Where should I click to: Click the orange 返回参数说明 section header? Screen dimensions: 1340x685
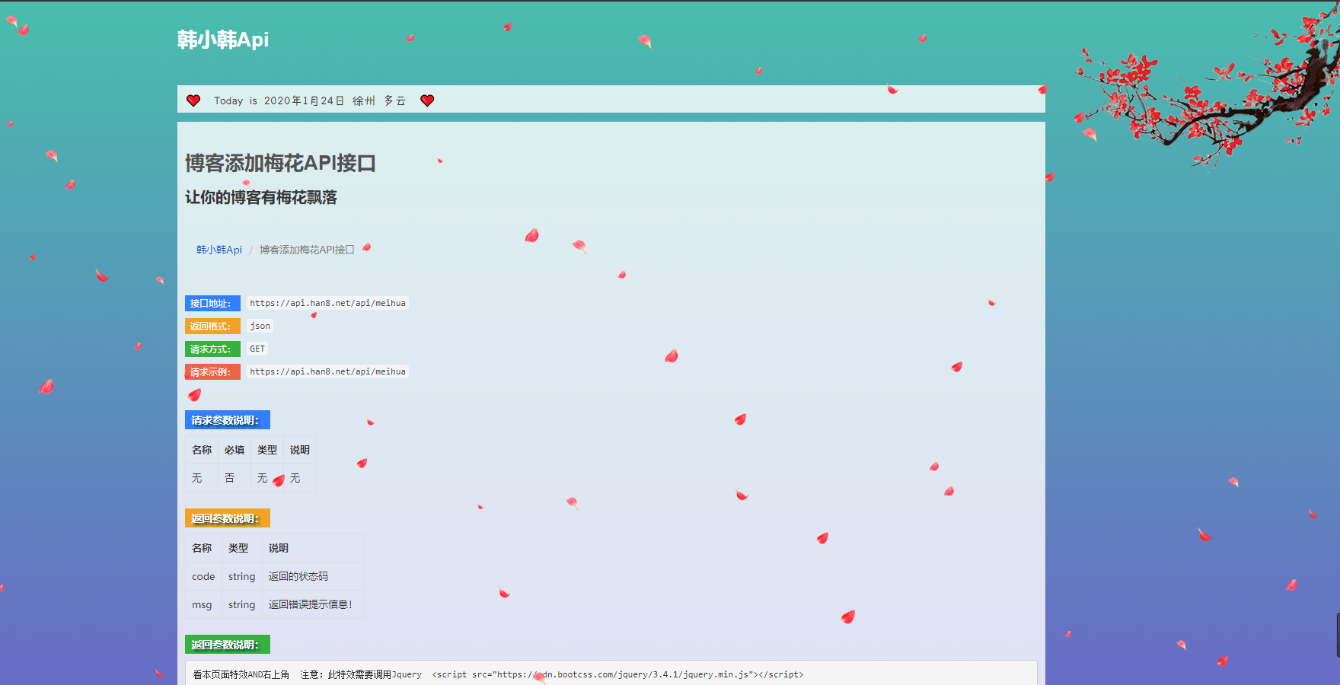coord(227,518)
